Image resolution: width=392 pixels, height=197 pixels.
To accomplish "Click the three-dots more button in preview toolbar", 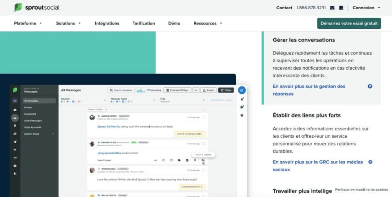I will click(196, 90).
